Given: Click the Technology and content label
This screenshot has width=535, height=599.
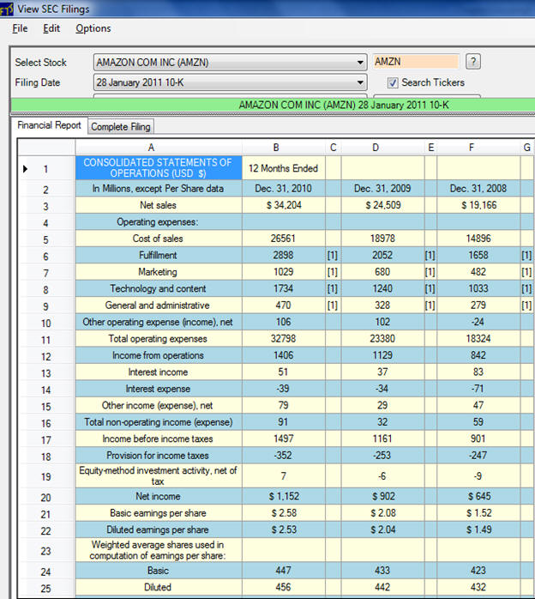Looking at the screenshot, I should (x=159, y=288).
